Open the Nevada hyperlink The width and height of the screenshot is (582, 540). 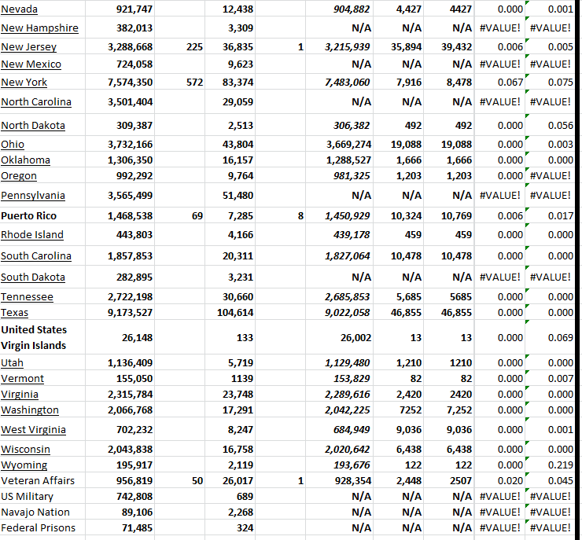[x=19, y=9]
